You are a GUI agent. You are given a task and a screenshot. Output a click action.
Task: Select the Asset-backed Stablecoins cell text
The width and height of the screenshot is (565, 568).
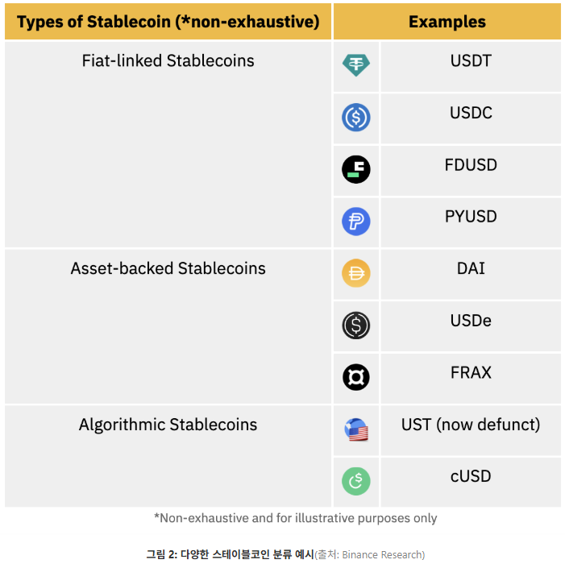168,268
